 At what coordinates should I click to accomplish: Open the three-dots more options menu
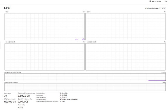[x=166, y=1]
